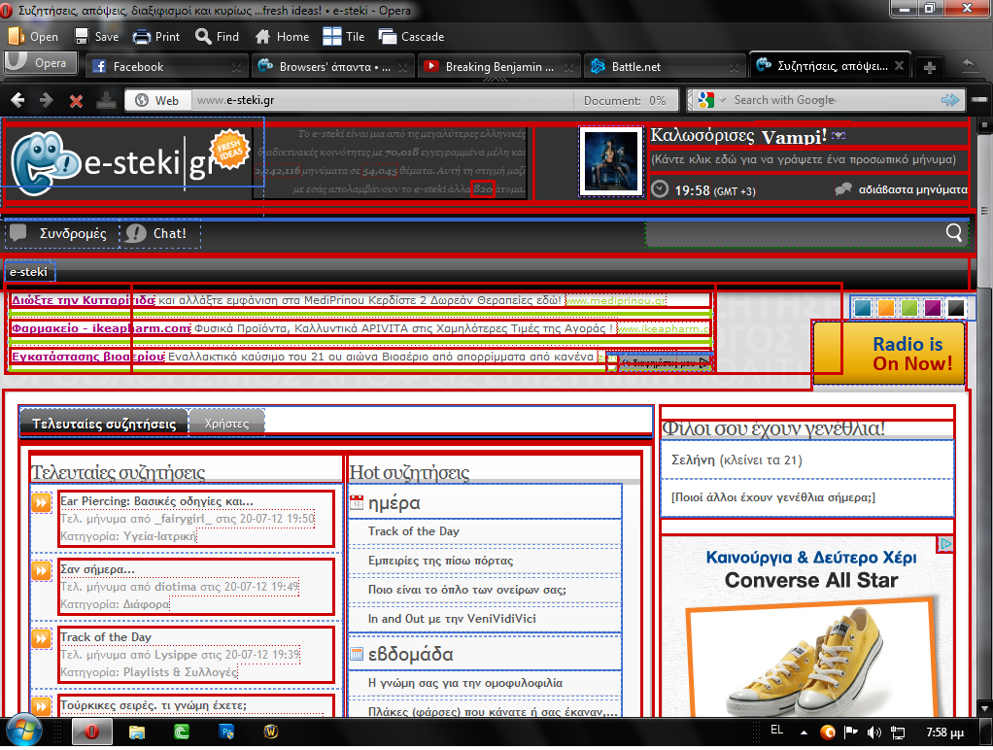Choose the black theme color swatch
This screenshot has width=993, height=750.
click(956, 308)
